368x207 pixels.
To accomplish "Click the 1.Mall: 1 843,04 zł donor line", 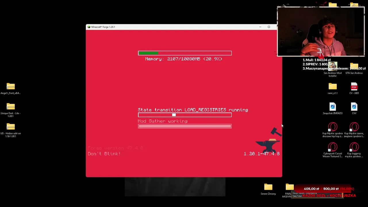I will point(317,60).
